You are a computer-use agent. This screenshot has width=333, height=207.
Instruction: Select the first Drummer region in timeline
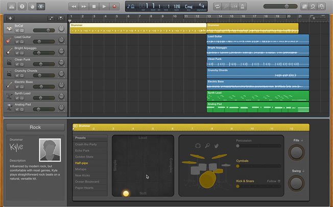[138, 29]
